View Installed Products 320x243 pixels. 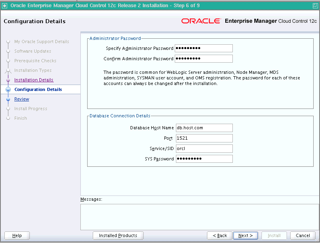pyautogui.click(x=118, y=235)
